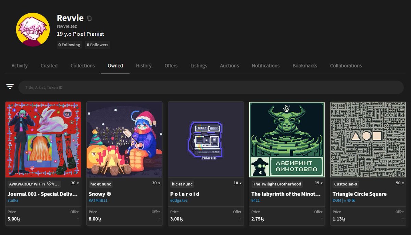This screenshot has height=235, width=411.
Task: Open the filter options icon
Action: click(x=10, y=87)
